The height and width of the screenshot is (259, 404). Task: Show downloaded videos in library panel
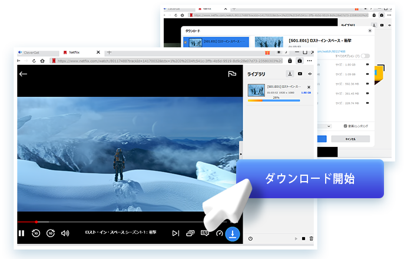click(x=300, y=74)
